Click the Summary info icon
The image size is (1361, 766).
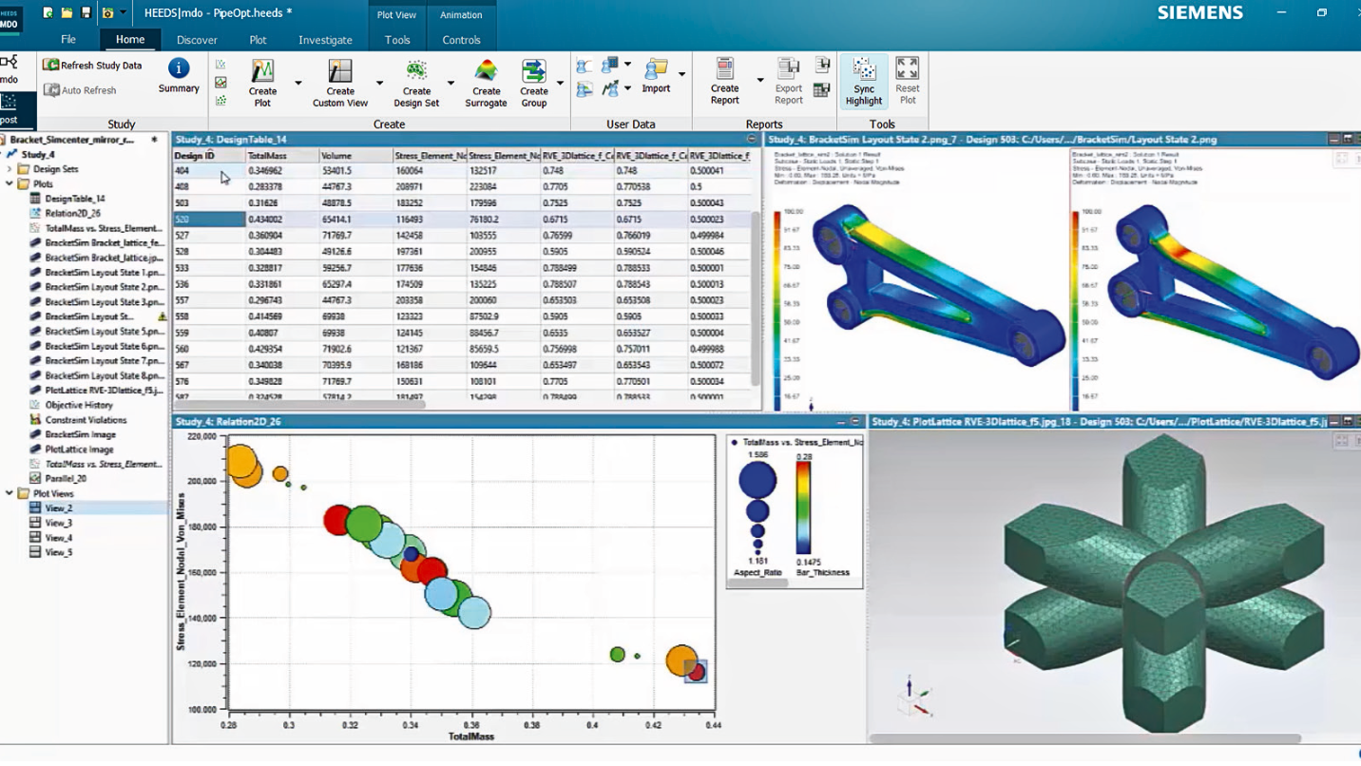[179, 68]
